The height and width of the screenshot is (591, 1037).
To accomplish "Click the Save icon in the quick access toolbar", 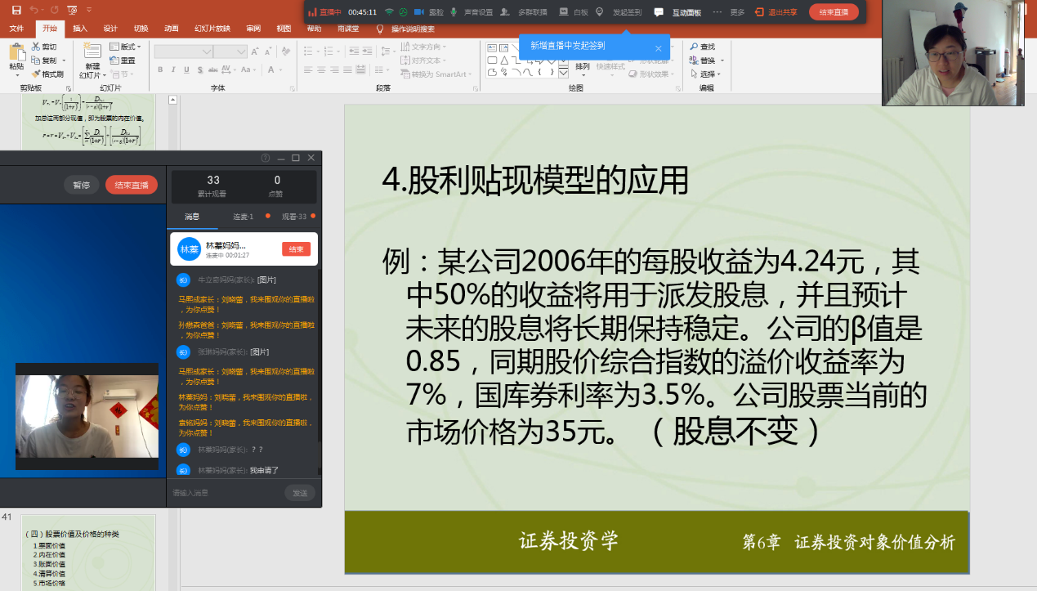I will (16, 10).
